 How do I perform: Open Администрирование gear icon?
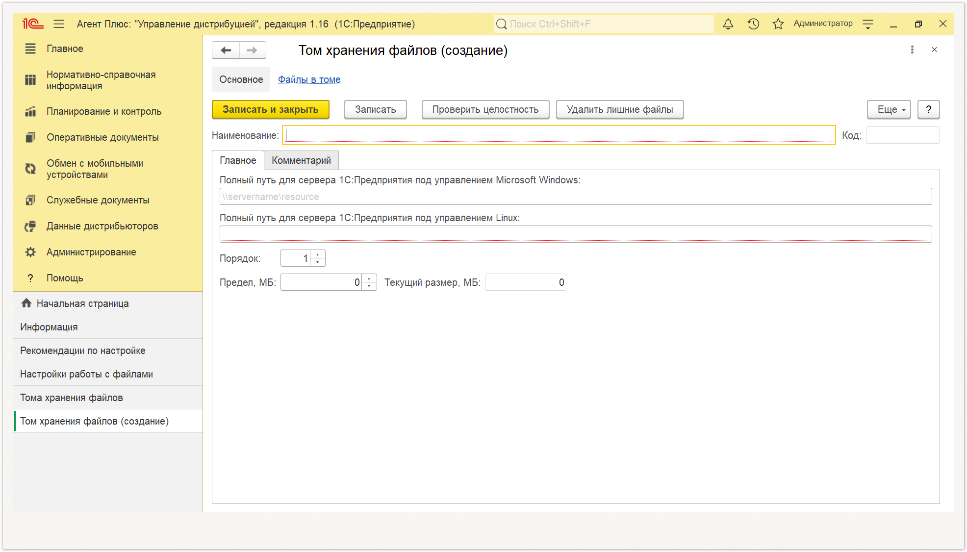(30, 252)
